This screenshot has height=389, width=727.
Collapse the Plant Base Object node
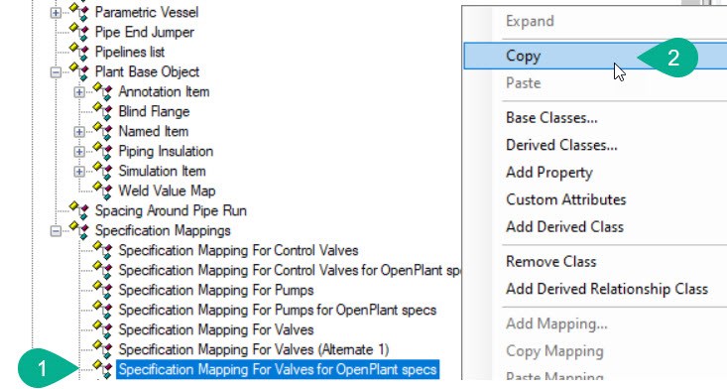(x=56, y=71)
